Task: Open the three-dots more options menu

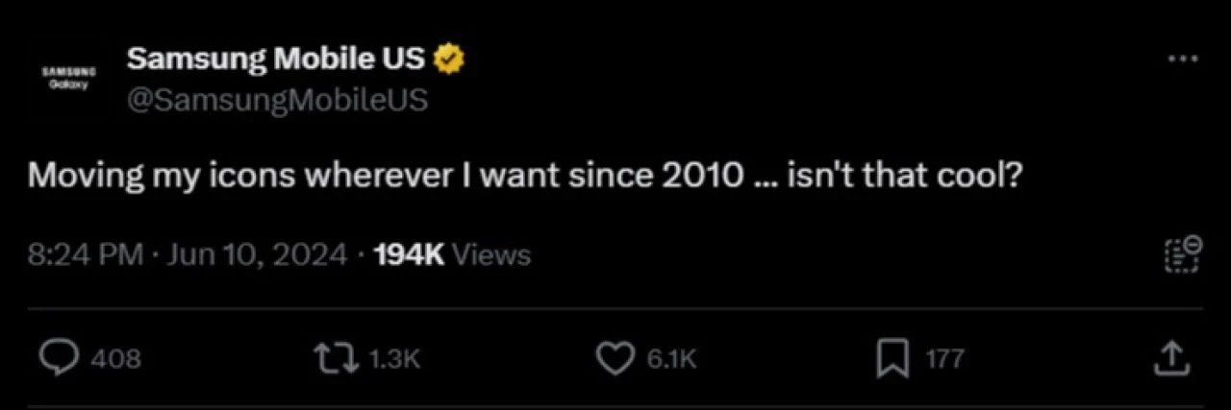Action: point(1183,59)
